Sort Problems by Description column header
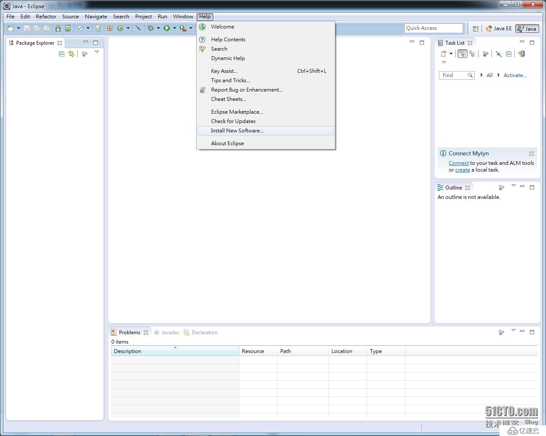 (x=175, y=351)
